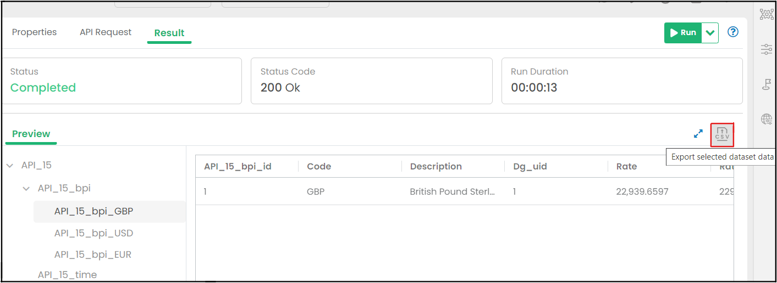777x283 pixels.
Task: Select the Preview tab
Action: point(31,134)
